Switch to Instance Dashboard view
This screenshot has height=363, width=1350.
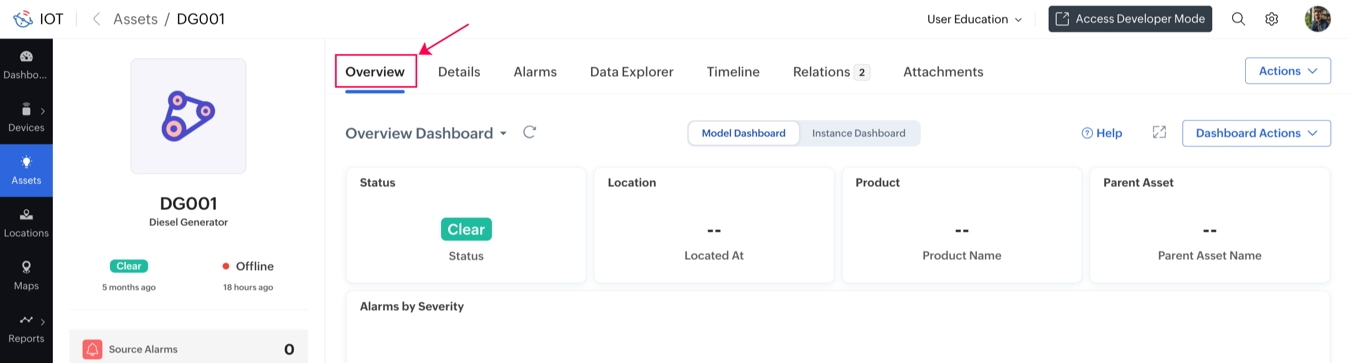[x=858, y=133]
